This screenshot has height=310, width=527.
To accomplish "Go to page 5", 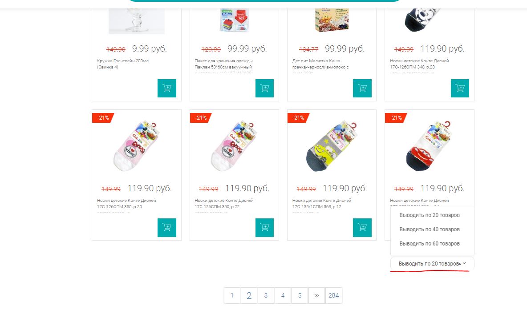I will 300,296.
